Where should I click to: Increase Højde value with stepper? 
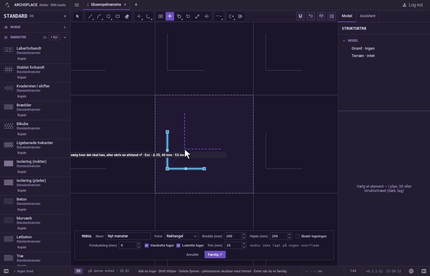[289, 235]
